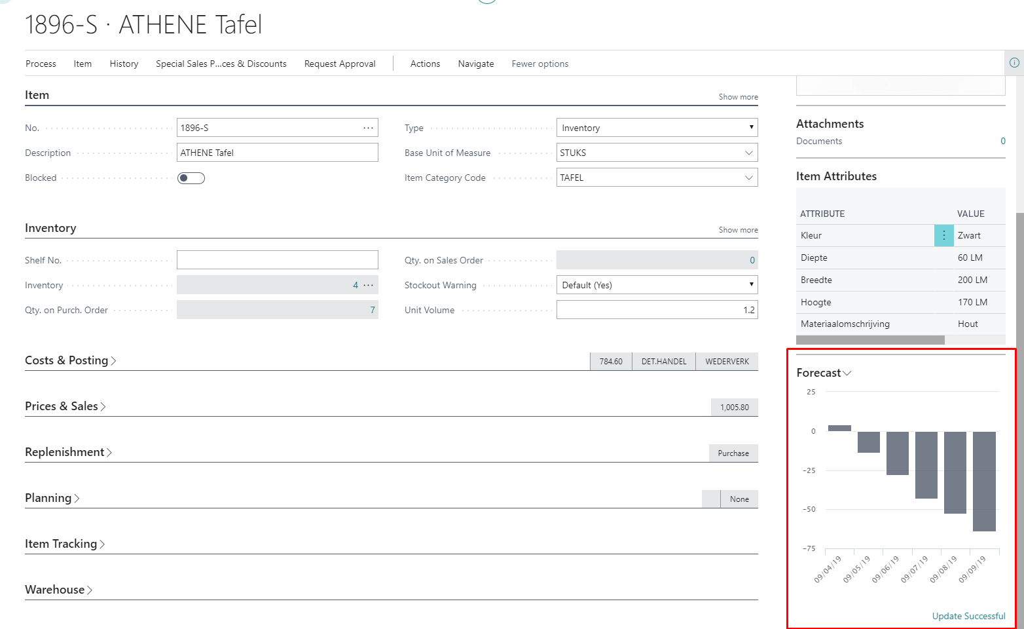This screenshot has height=629, width=1024.
Task: Click the Update Successful status text
Action: tap(968, 616)
